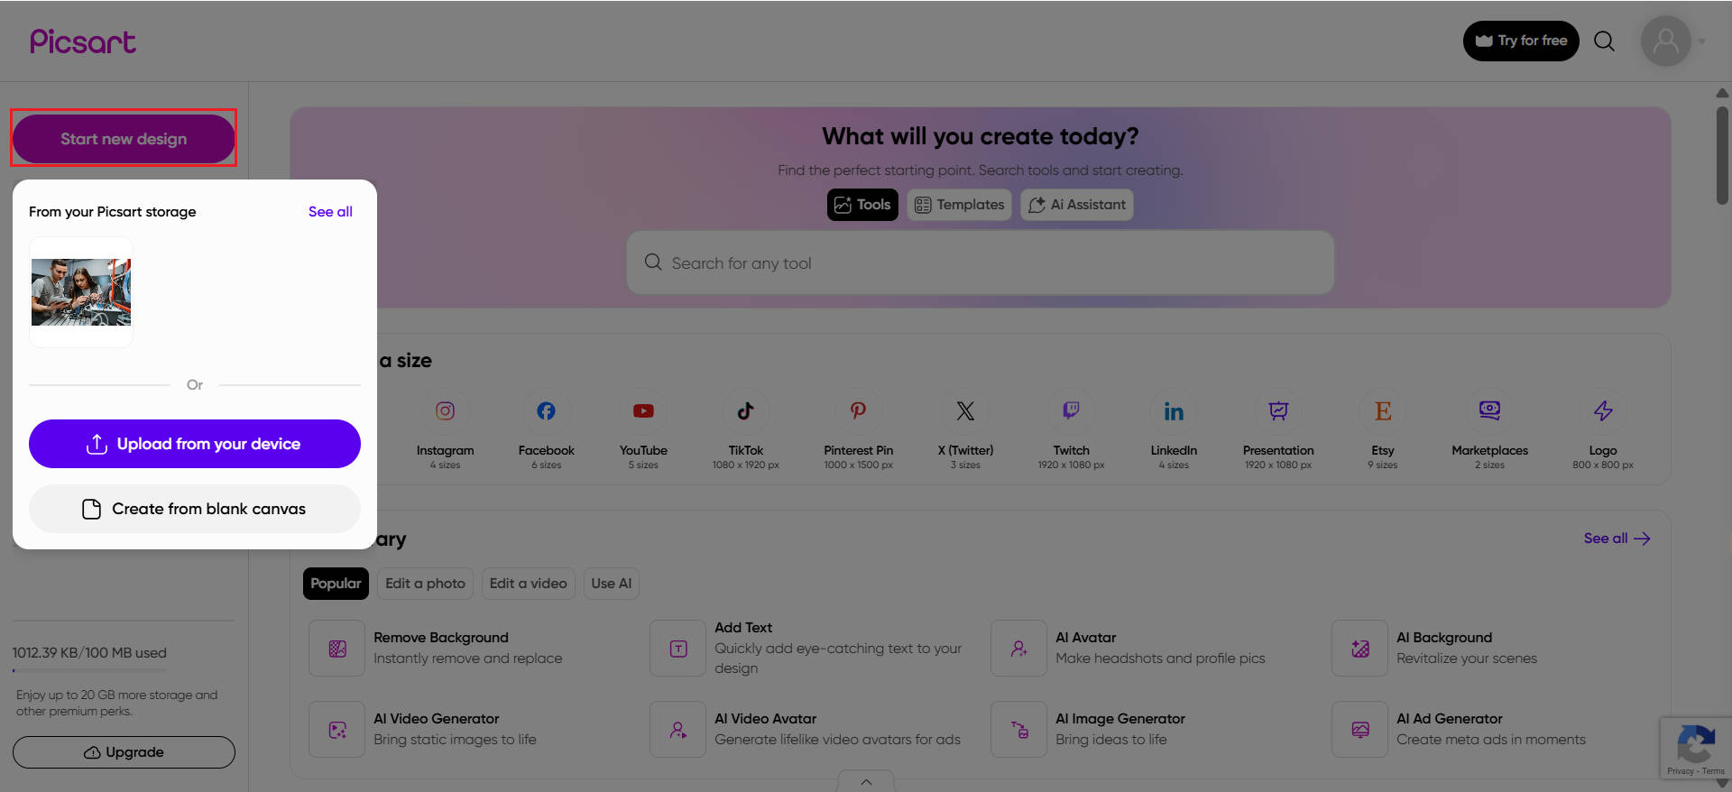Click 'Revitalize your scenes' description
Viewport: 1732px width, 792px height.
(x=1467, y=658)
